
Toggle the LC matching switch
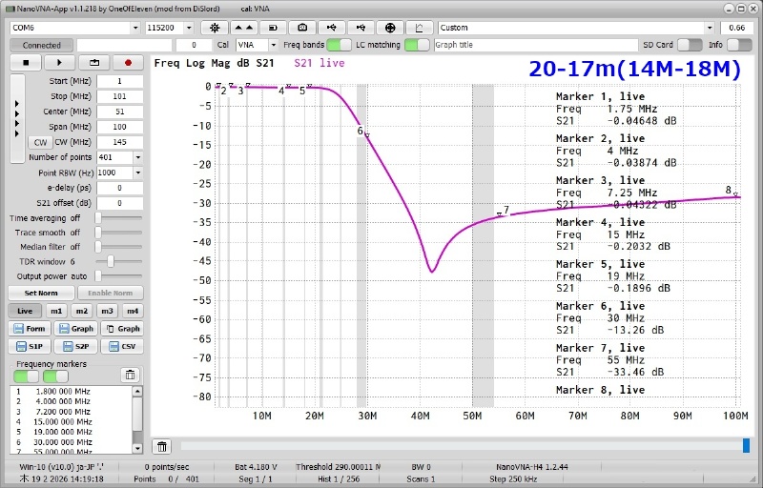416,45
